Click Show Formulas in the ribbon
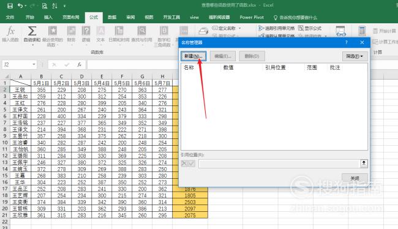Viewport: 398px width, 229px height. [x=310, y=28]
